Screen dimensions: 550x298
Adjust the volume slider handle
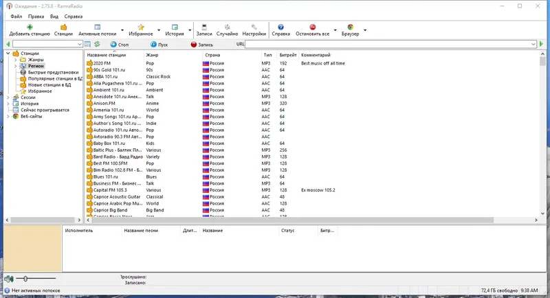25,279
